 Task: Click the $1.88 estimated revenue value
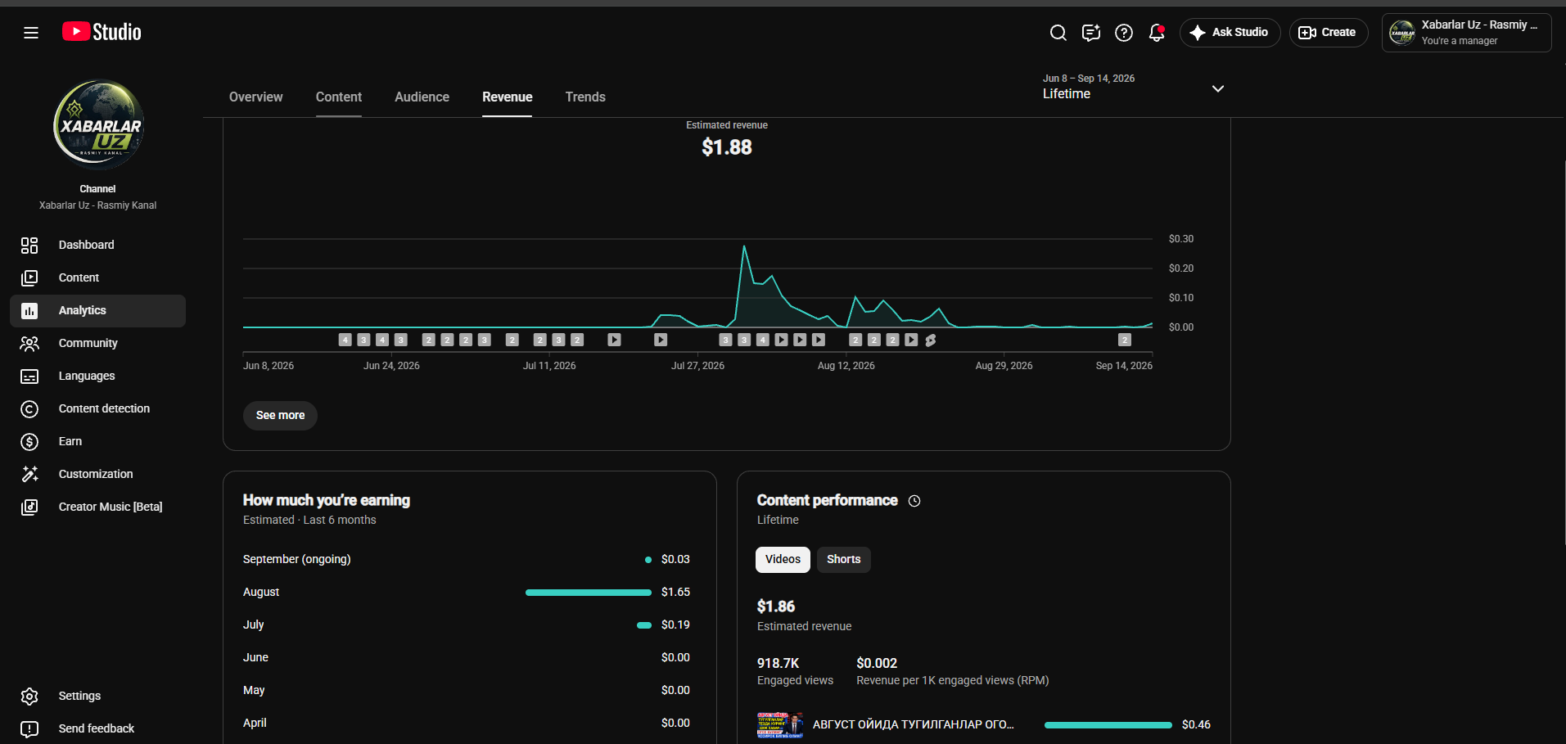pos(727,147)
